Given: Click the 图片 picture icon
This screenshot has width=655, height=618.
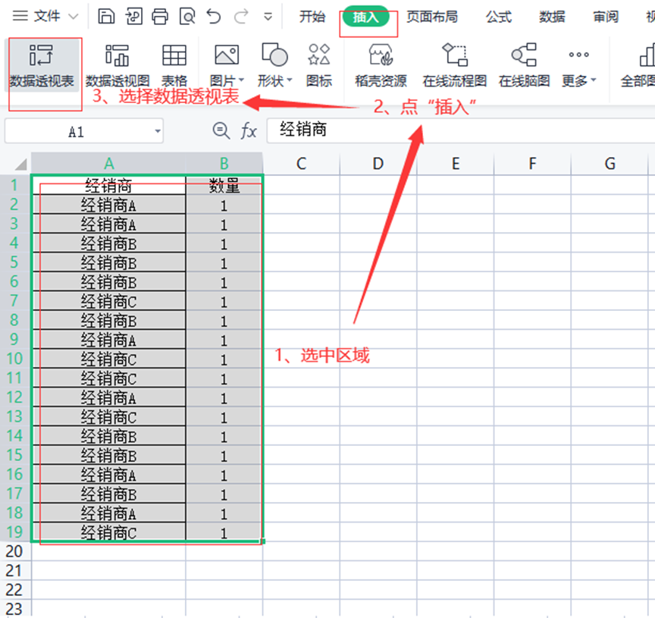Looking at the screenshot, I should click(x=227, y=55).
